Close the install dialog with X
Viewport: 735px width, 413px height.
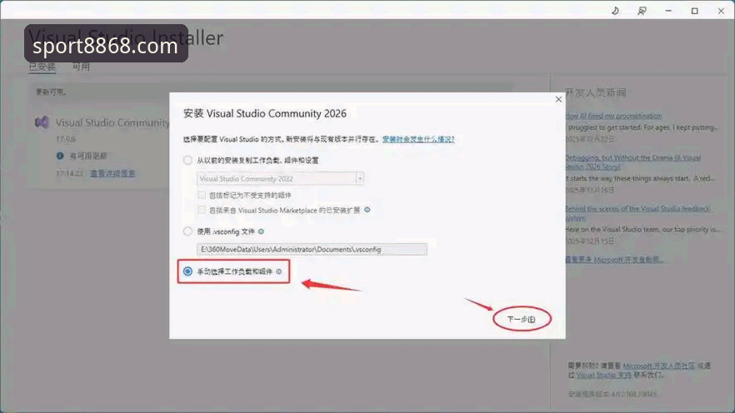coord(558,99)
